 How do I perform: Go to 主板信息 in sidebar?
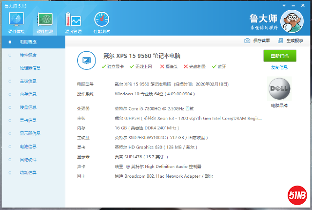(x=28, y=81)
